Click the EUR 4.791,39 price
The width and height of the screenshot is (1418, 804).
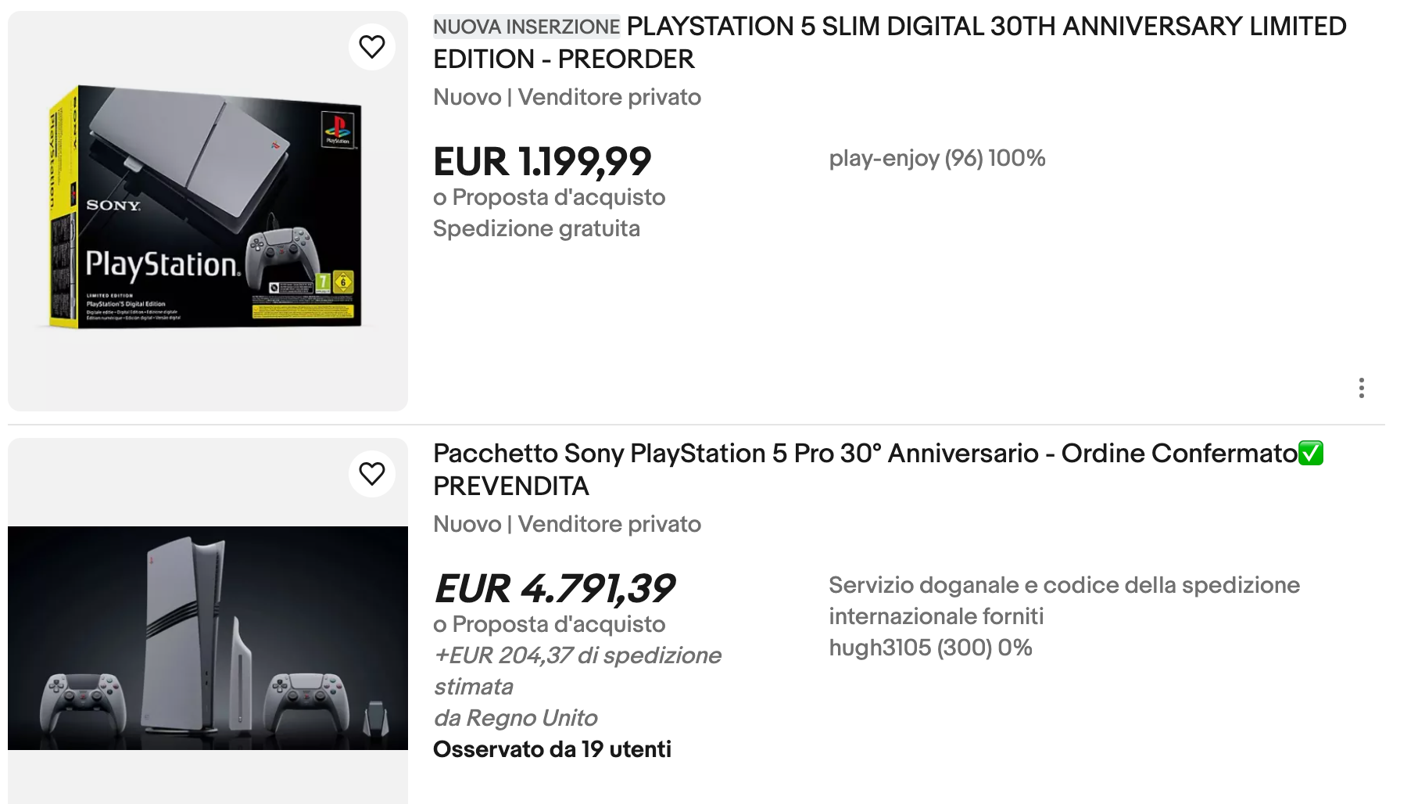point(553,589)
